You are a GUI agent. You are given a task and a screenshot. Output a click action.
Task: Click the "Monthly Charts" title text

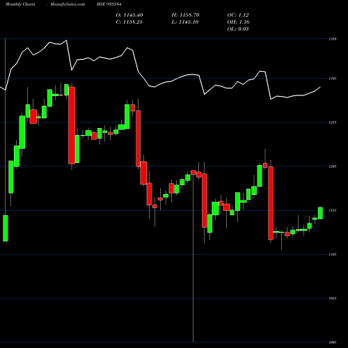click(x=20, y=4)
